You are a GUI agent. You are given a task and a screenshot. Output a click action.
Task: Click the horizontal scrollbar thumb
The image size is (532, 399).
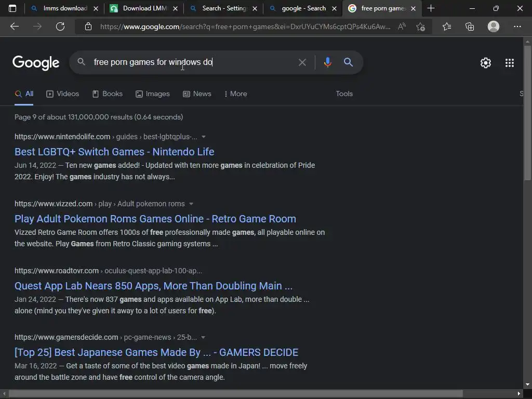tap(236, 394)
